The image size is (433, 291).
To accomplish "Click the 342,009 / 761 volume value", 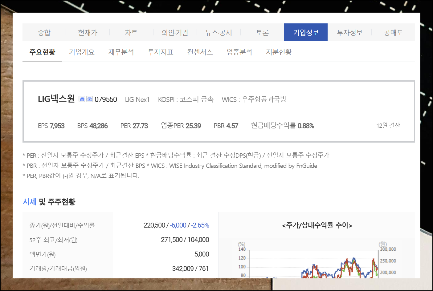I will 190,269.
